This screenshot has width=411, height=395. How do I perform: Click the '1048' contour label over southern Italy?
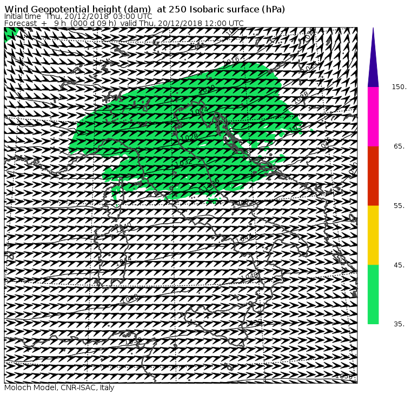(x=250, y=276)
